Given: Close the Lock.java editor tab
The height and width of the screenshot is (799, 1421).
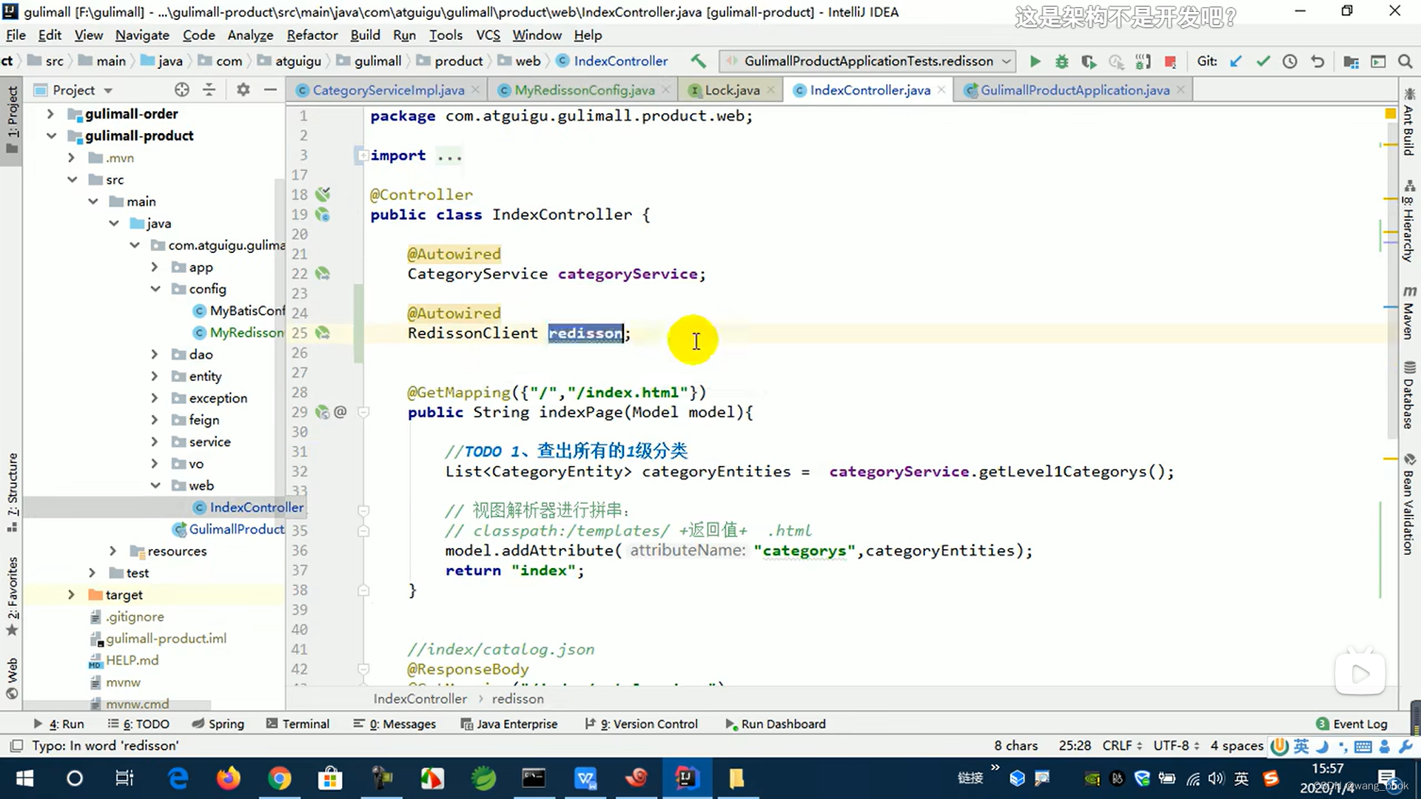Looking at the screenshot, I should coord(770,90).
